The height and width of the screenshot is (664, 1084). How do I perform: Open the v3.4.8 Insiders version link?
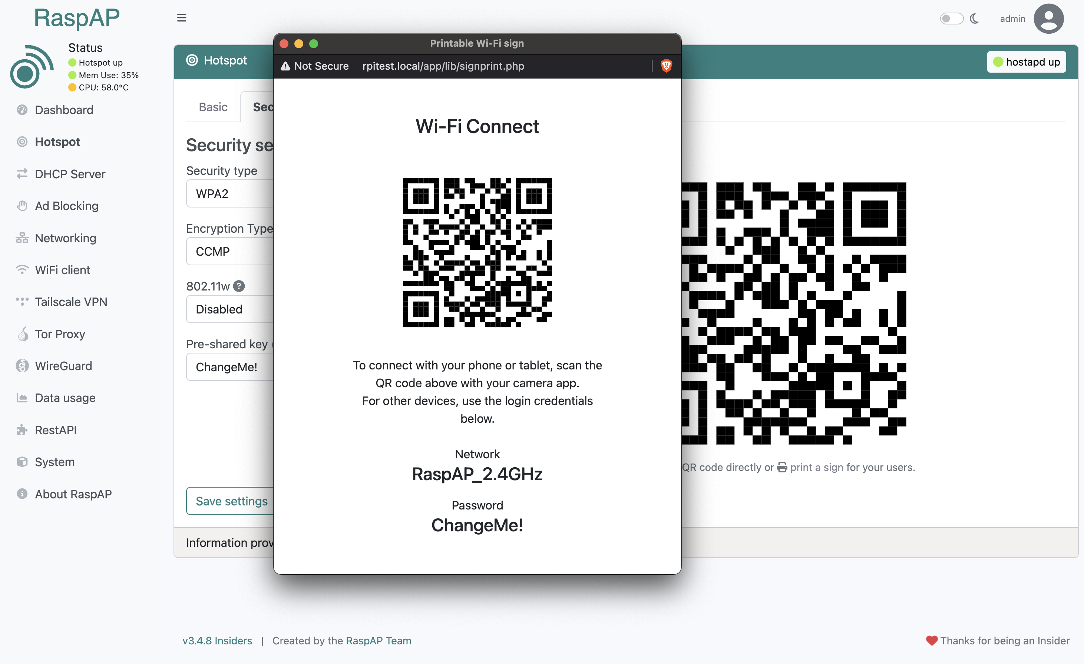point(217,641)
